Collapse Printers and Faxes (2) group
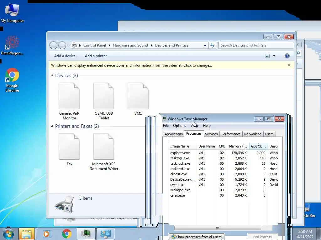 [x=52, y=126]
